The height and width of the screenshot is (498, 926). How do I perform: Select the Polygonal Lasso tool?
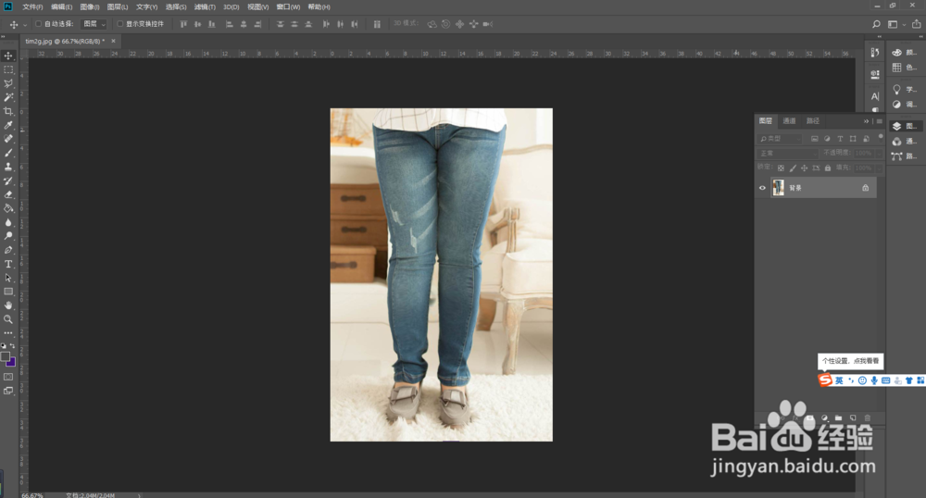point(8,83)
